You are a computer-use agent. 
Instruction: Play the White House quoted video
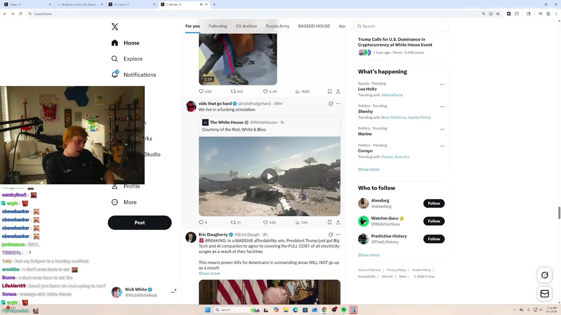tap(270, 176)
